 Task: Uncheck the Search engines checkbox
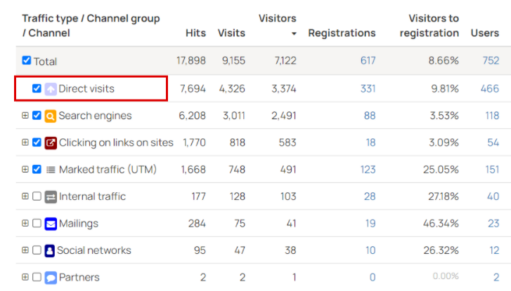(x=37, y=116)
